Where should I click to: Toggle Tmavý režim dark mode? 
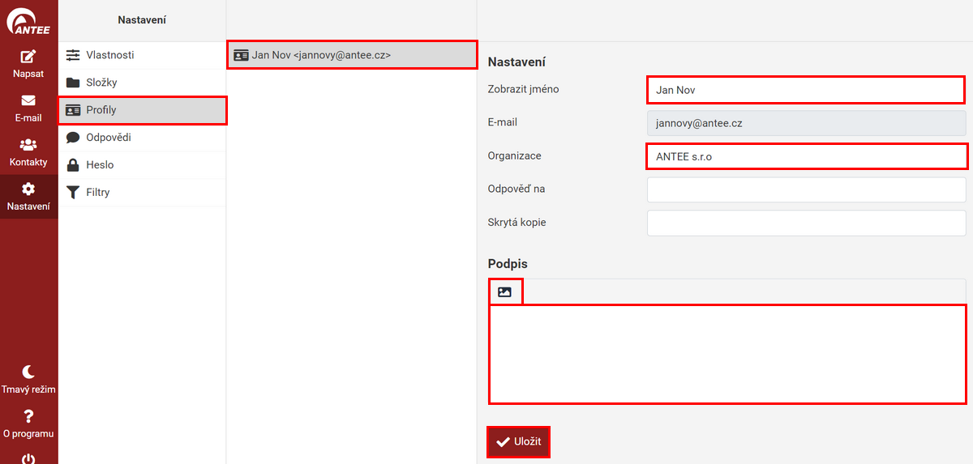coord(28,372)
